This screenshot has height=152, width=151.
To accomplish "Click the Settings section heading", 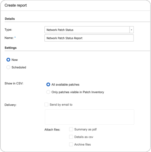I will click(11, 48).
